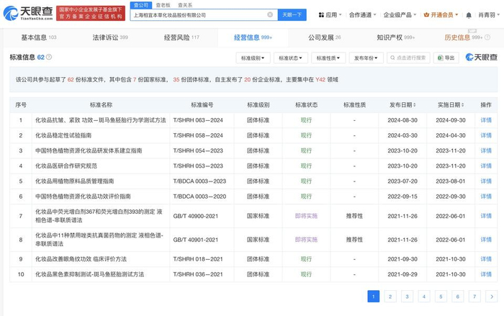Go to page 2 of results
This screenshot has height=316, width=504.
[x=390, y=296]
